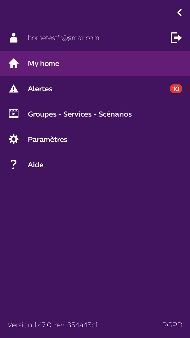This screenshot has height=338, width=190.
Task: Open the My home menu entry
Action: click(95, 63)
